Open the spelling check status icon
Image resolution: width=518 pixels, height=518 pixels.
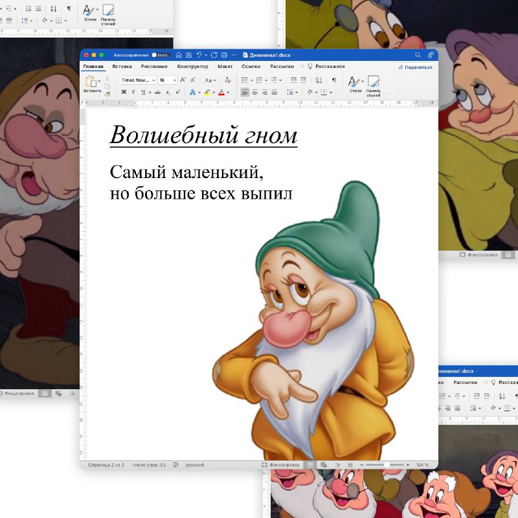(x=175, y=465)
